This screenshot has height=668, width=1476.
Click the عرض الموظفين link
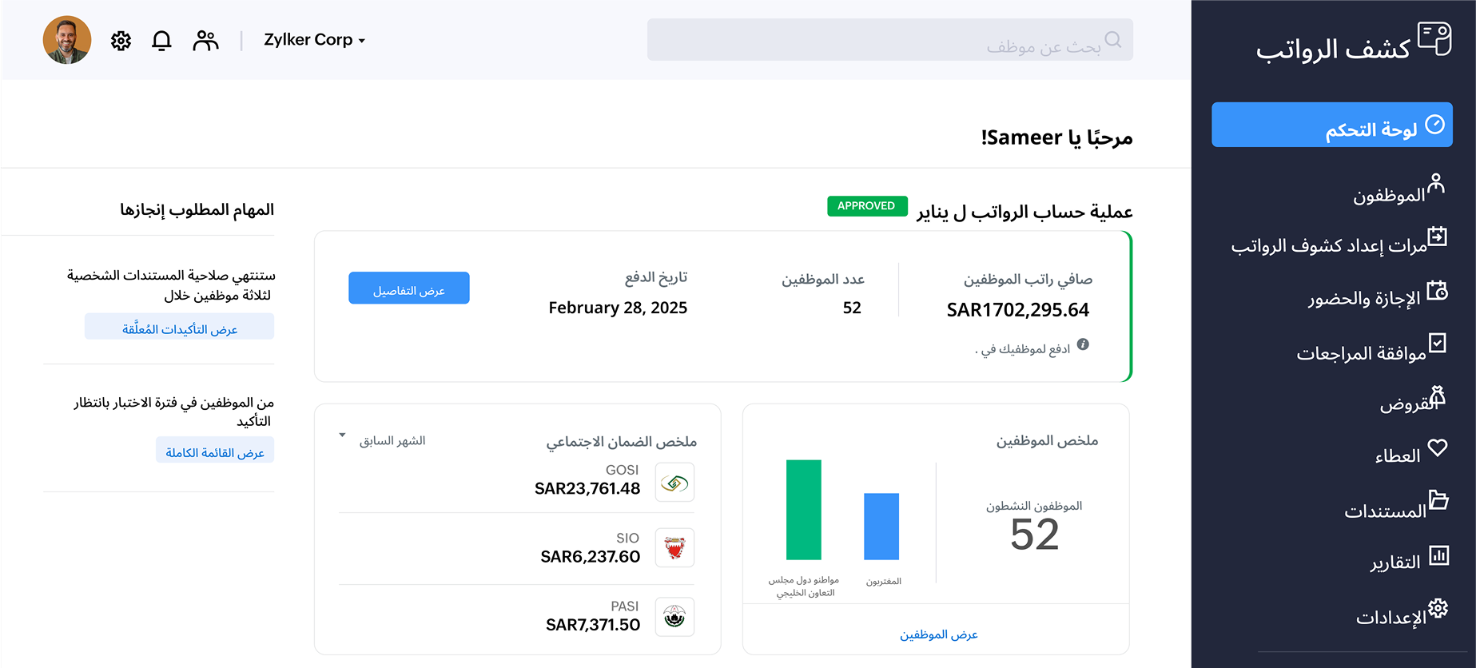pos(938,634)
